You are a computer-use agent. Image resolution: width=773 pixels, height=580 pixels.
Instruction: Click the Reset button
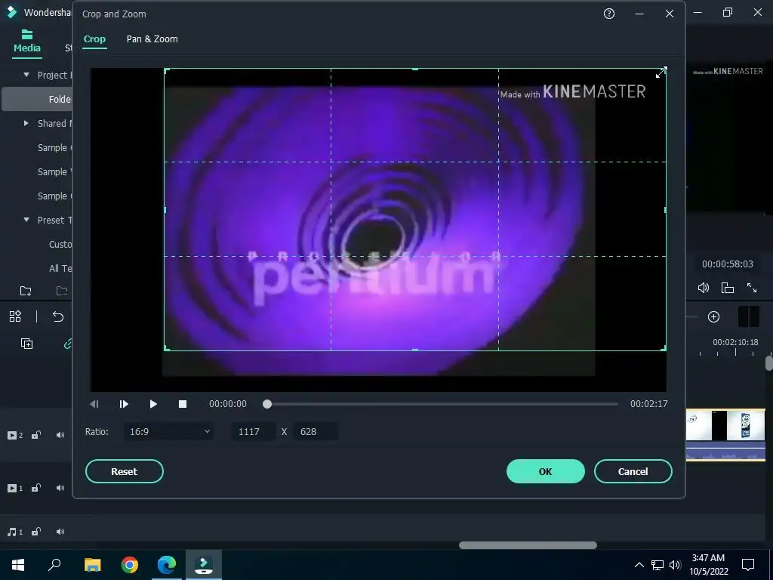point(125,471)
